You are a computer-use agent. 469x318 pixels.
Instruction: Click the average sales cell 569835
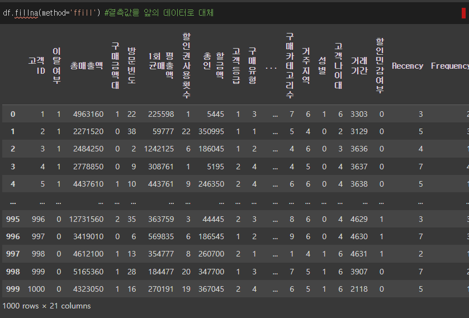click(161, 236)
